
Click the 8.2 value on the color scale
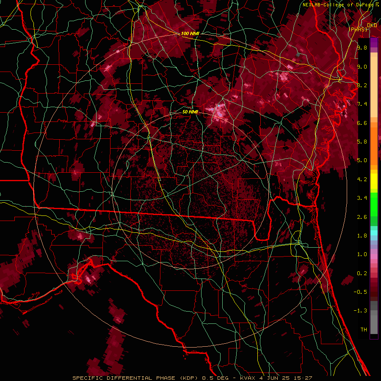(362, 85)
